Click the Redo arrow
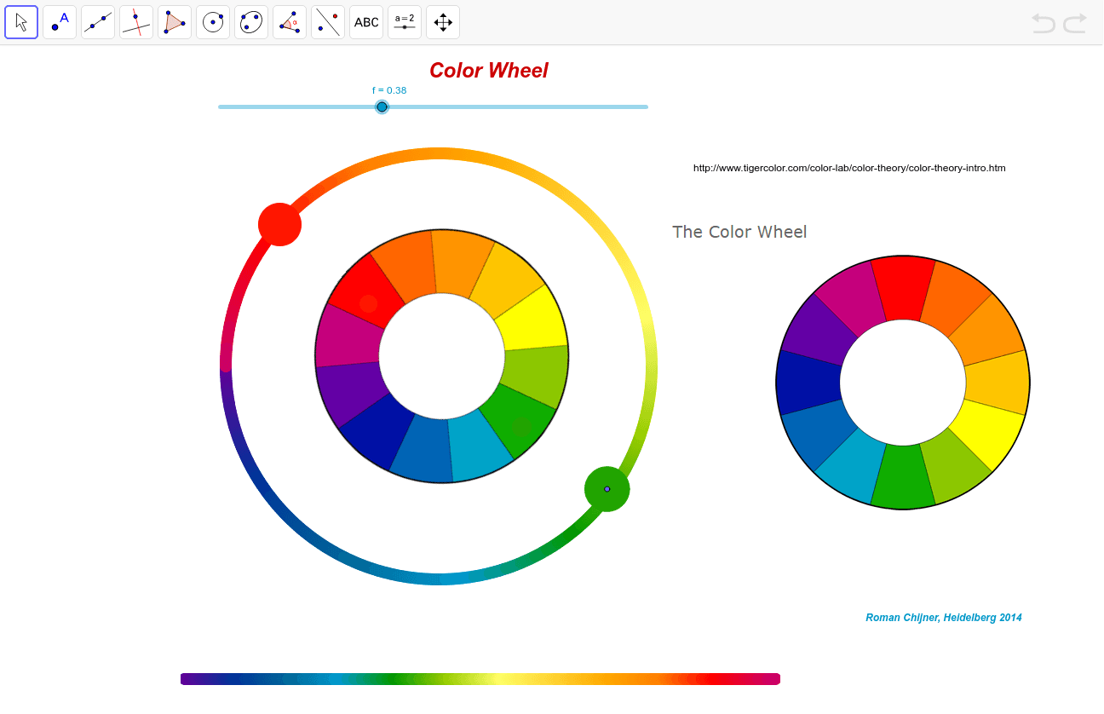1104x714 pixels. (1075, 23)
